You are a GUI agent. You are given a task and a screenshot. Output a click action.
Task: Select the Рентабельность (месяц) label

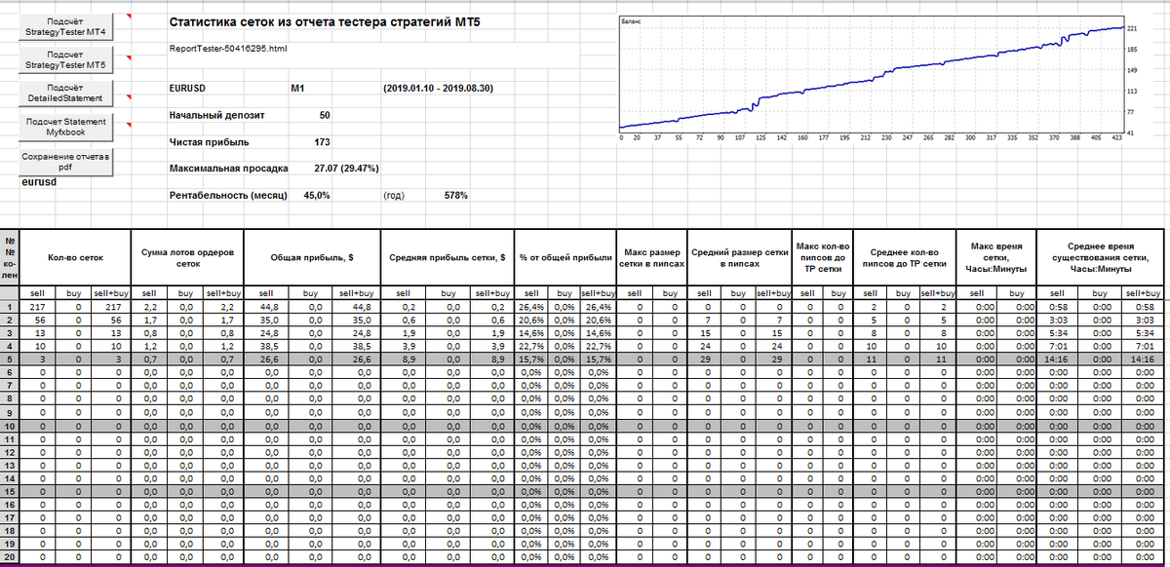[x=227, y=195]
